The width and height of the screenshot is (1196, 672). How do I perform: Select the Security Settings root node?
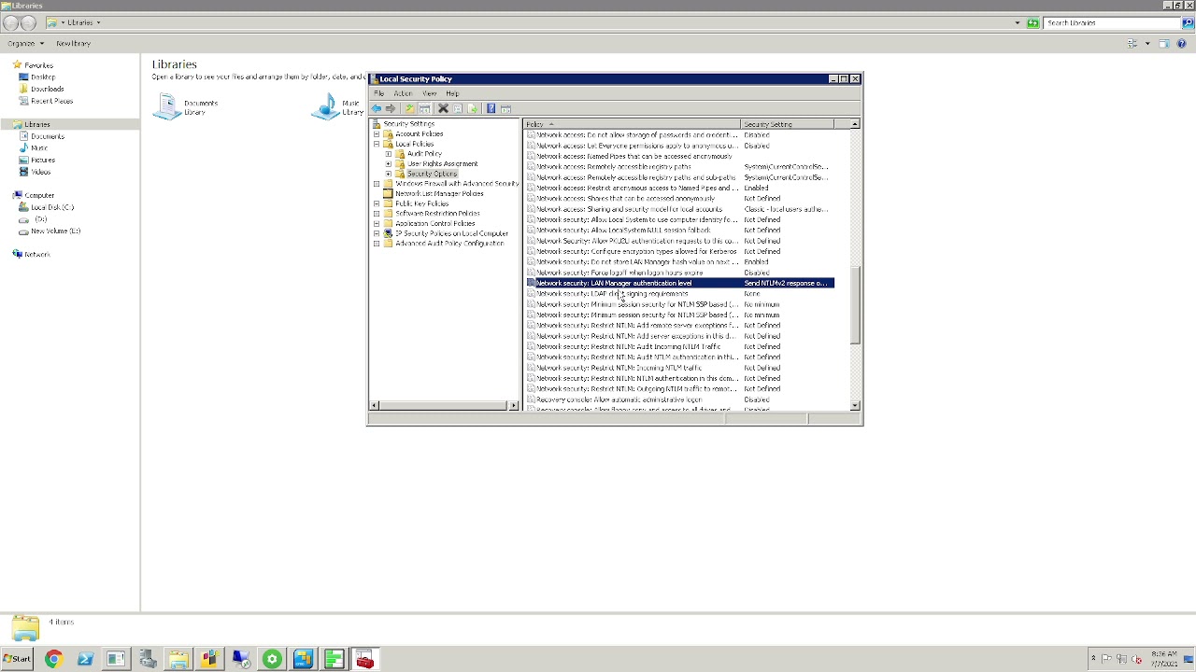click(x=408, y=124)
